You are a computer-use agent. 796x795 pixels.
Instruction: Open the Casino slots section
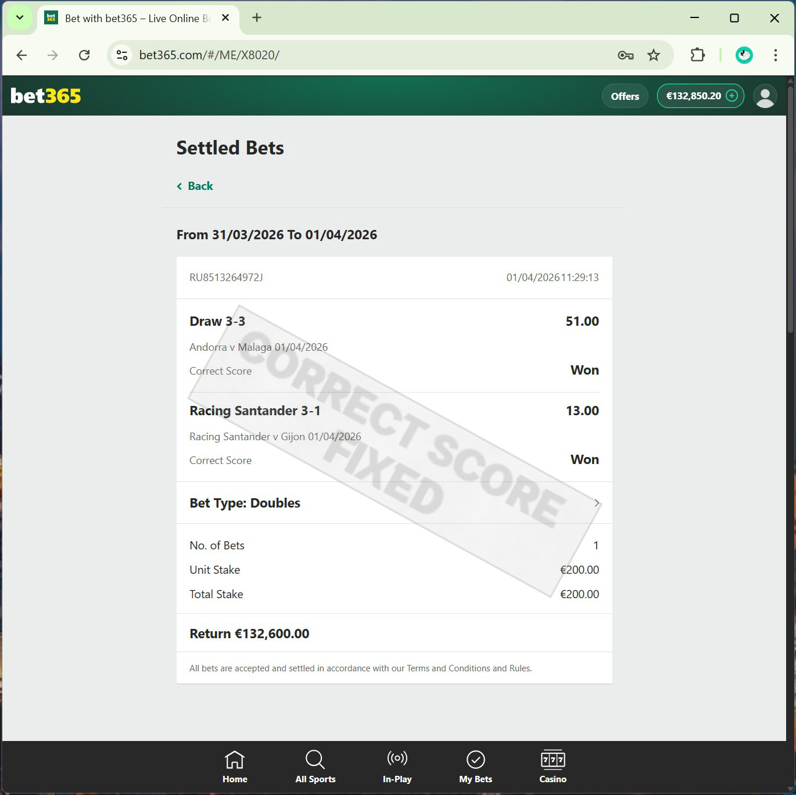[553, 765]
